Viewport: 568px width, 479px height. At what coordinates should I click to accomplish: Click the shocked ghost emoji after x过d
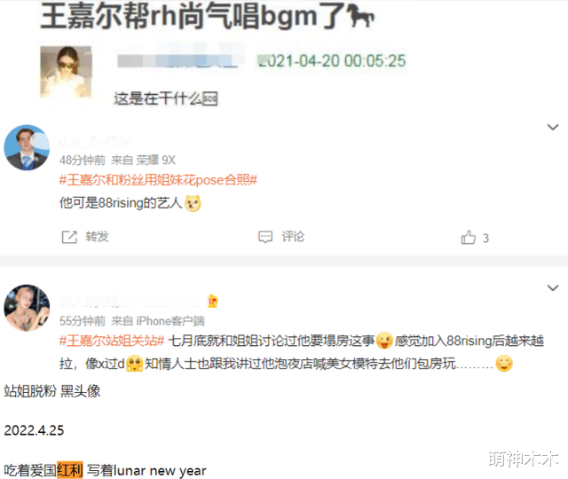134,364
